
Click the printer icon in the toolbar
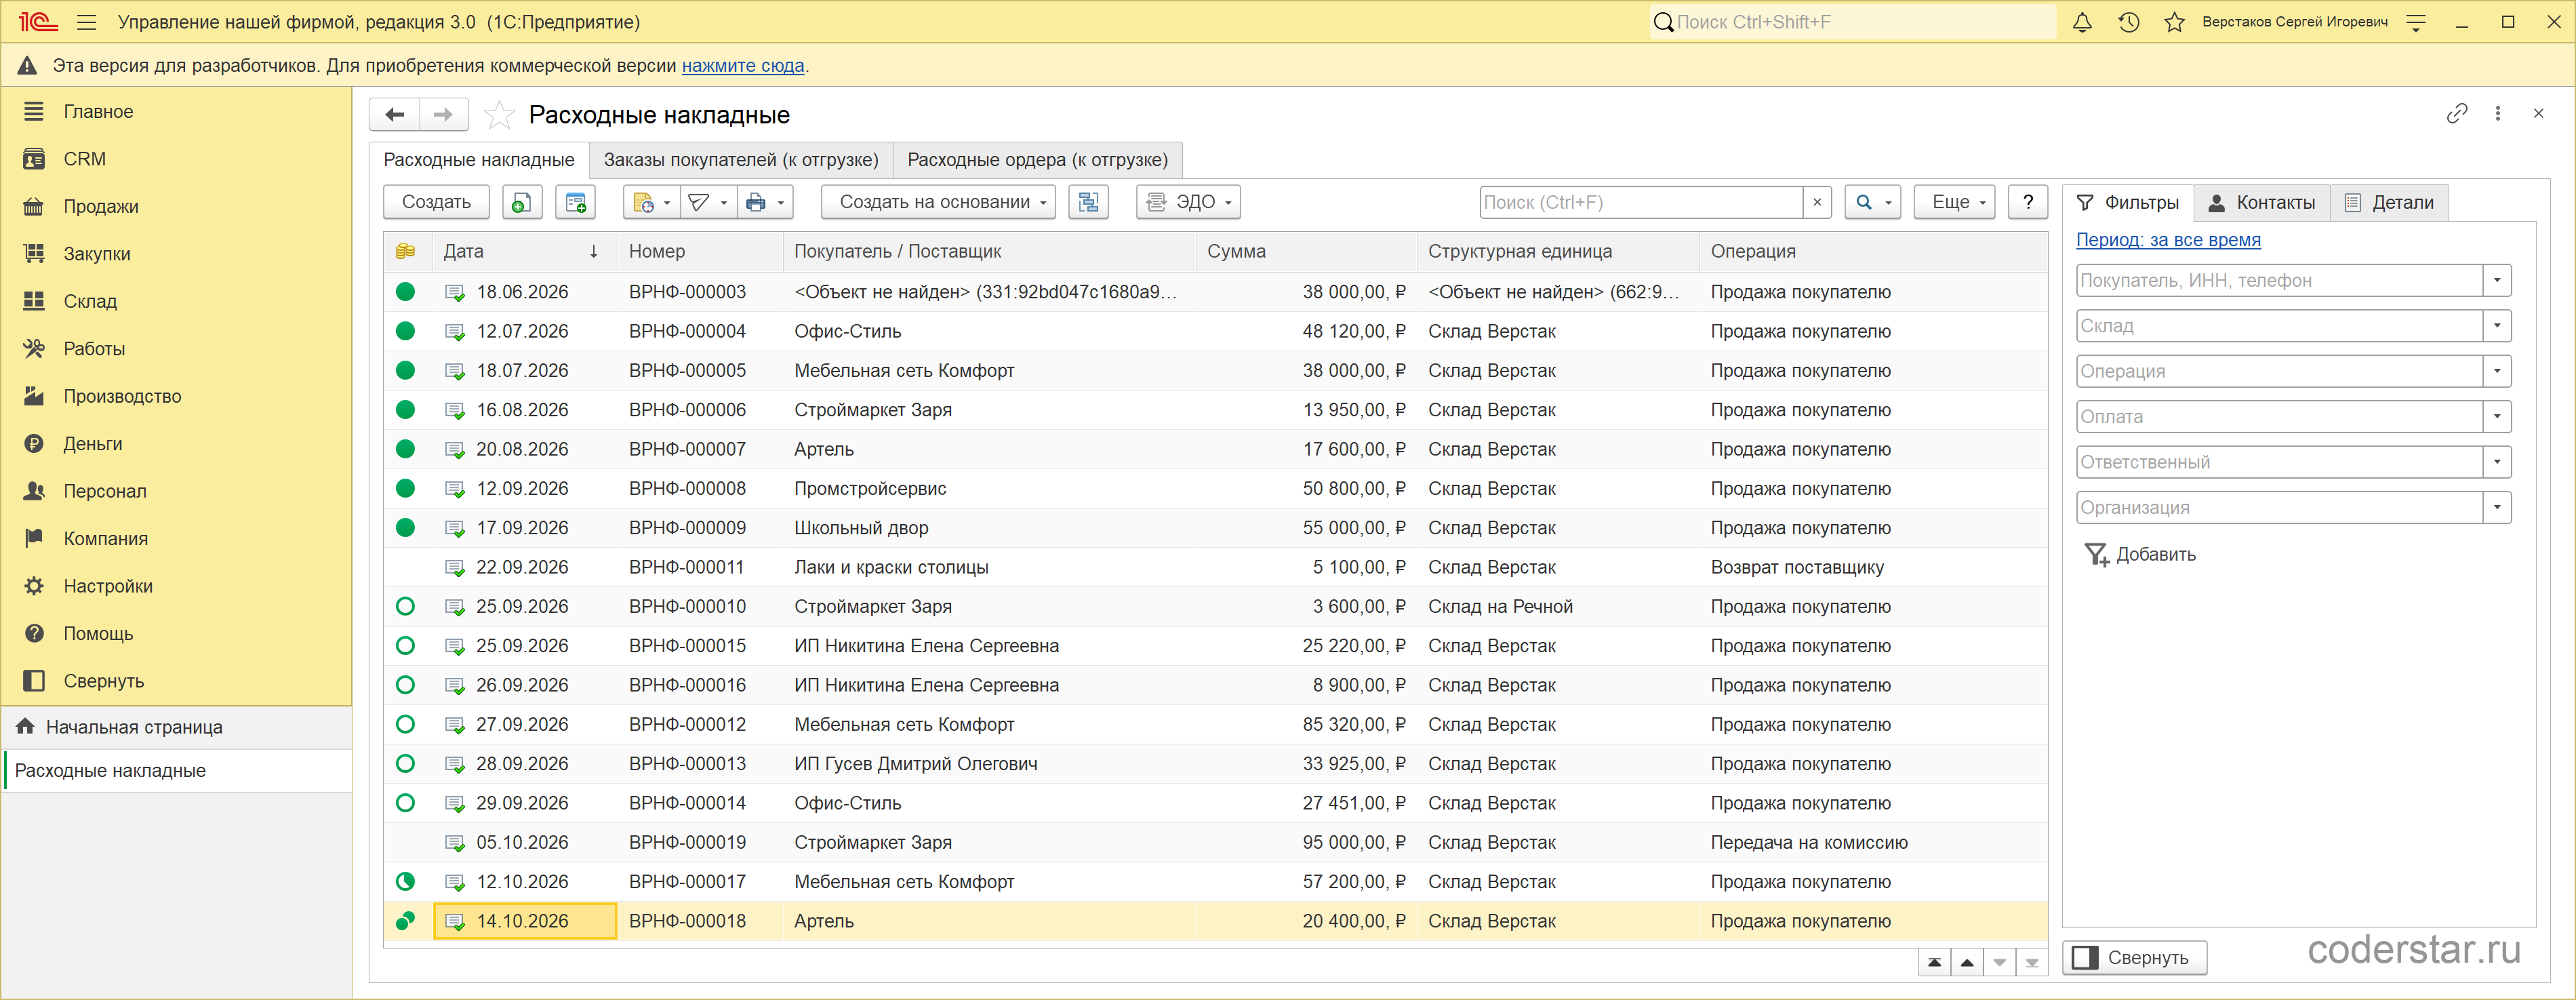765,202
